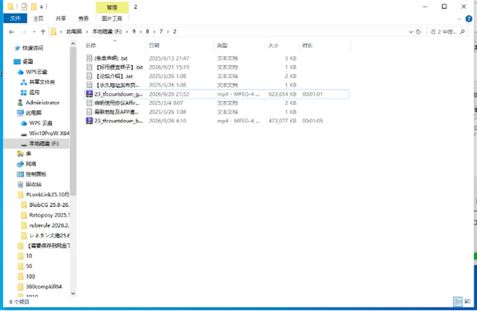Select the 23_tfcountdown_b video file icon

pyautogui.click(x=89, y=121)
